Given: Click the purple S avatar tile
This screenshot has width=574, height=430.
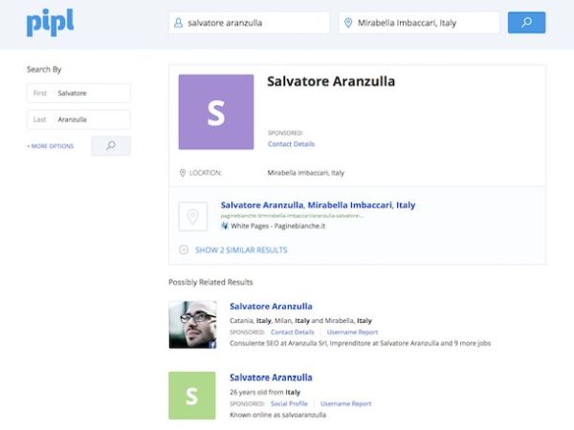Looking at the screenshot, I should [x=215, y=112].
